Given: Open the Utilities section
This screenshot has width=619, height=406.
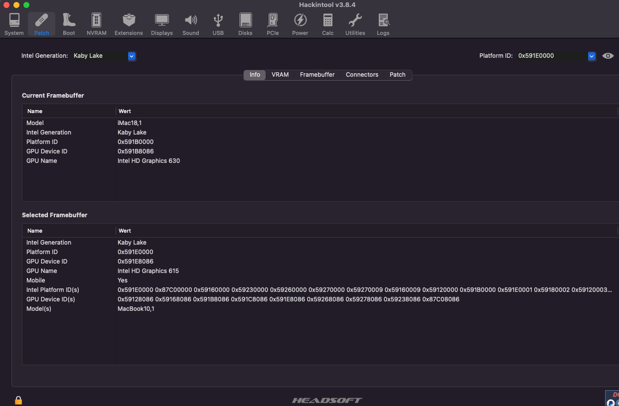Looking at the screenshot, I should [355, 24].
